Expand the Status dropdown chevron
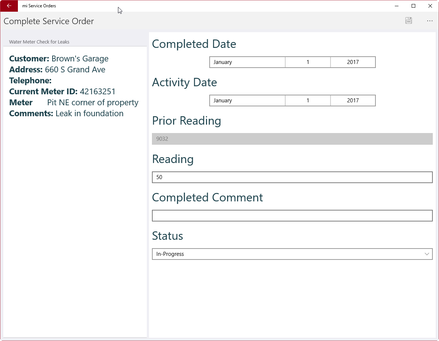This screenshot has width=439, height=341. [427, 254]
